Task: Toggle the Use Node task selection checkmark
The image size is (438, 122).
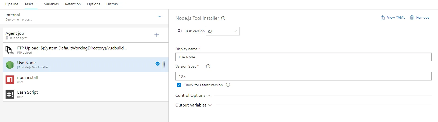Action: 157,64
